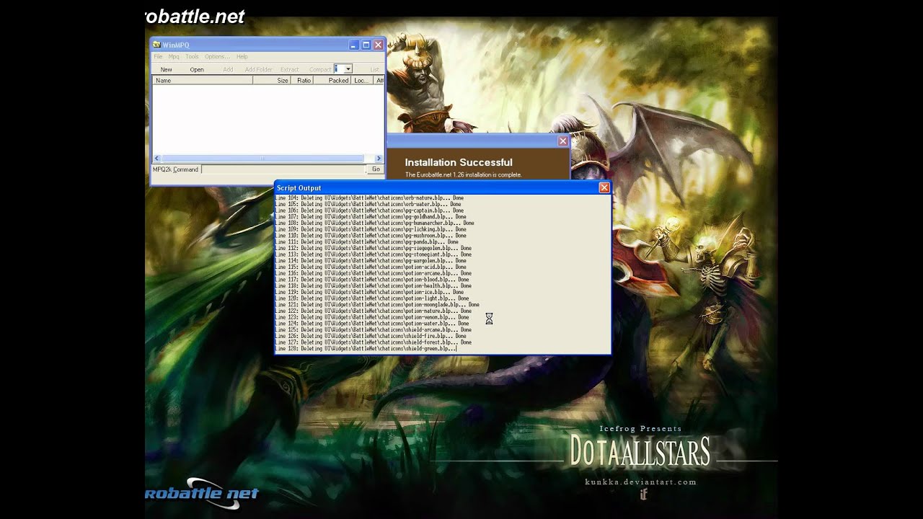This screenshot has width=923, height=519.
Task: Click the file list's left scroll arrow
Action: pyautogui.click(x=157, y=159)
